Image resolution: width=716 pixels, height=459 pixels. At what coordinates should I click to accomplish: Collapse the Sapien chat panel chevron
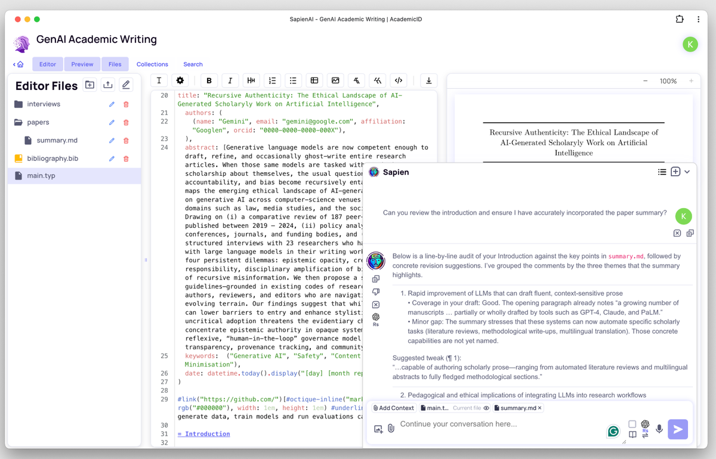[x=687, y=172]
